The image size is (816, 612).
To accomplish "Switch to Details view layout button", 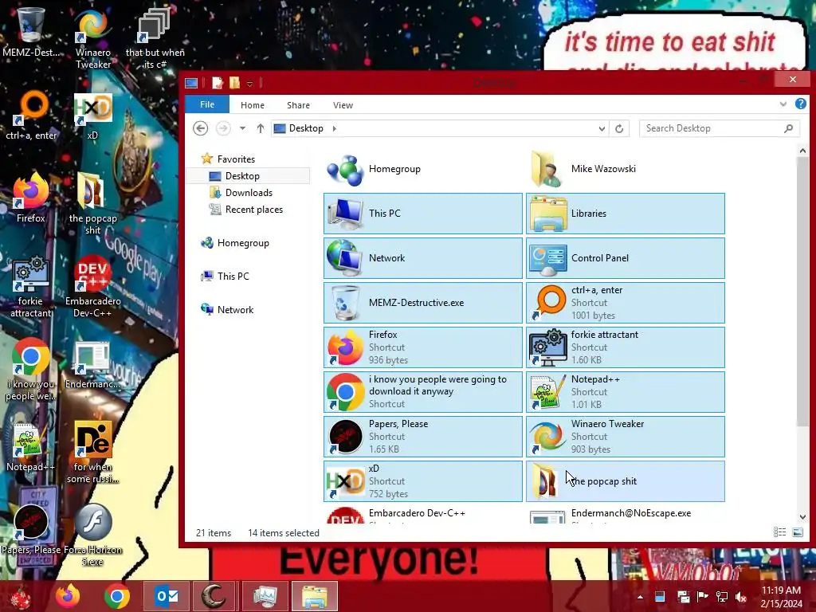I will coord(779,532).
